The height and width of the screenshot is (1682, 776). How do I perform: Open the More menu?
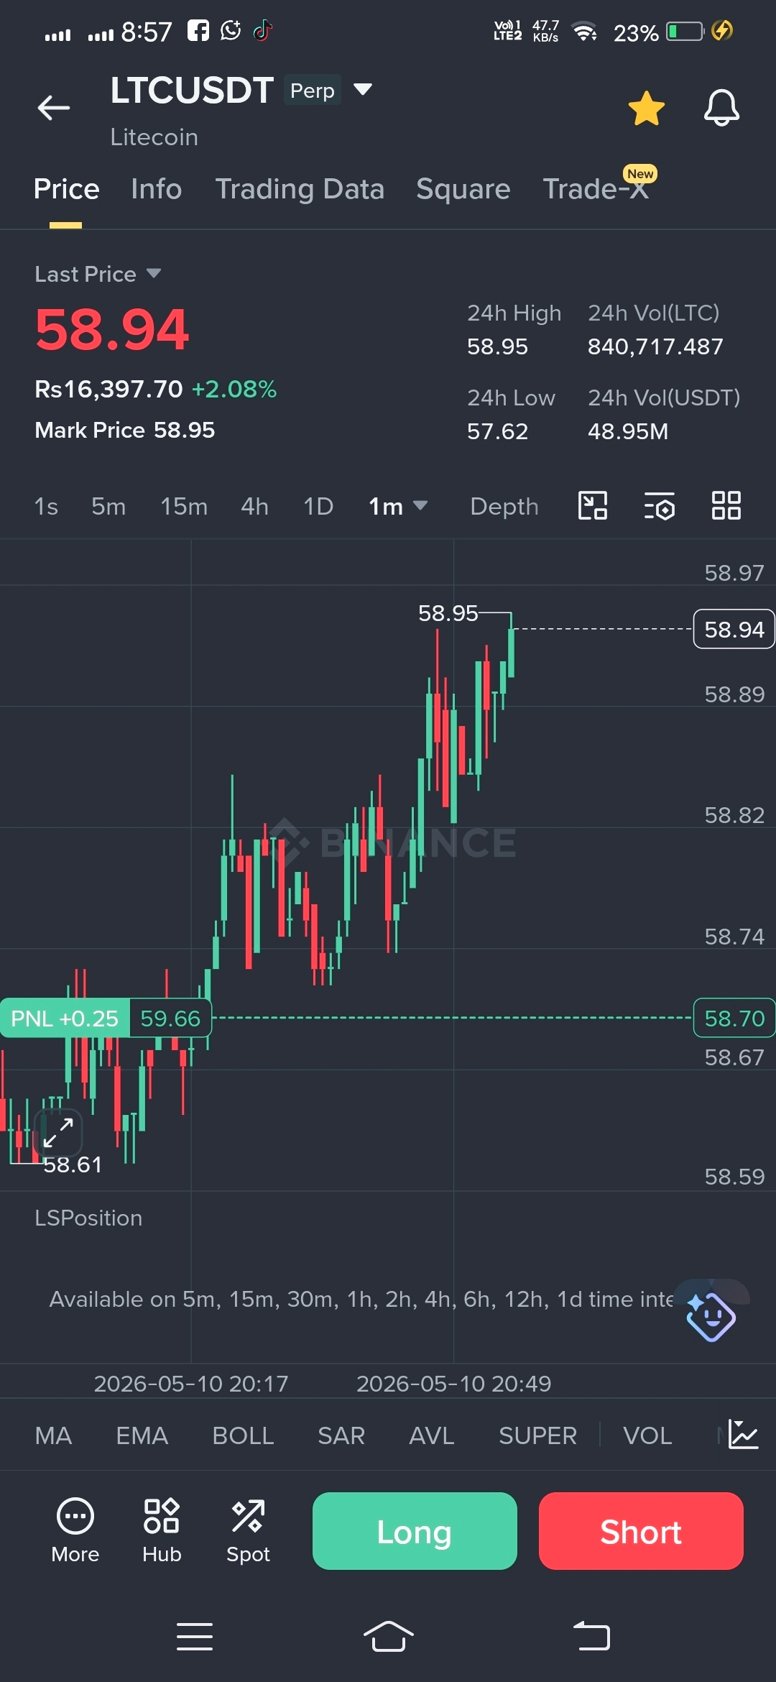coord(75,1531)
